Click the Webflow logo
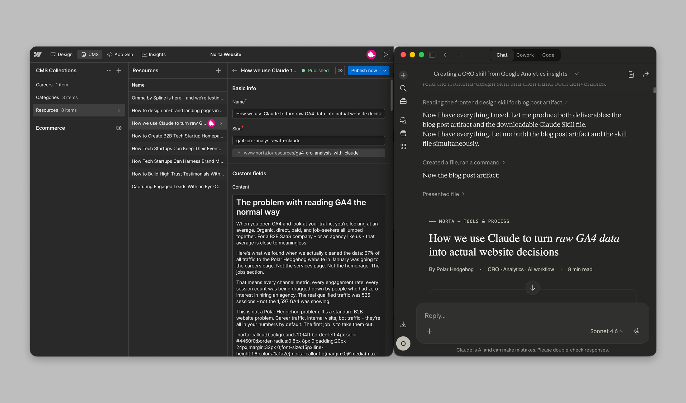 tap(38, 54)
